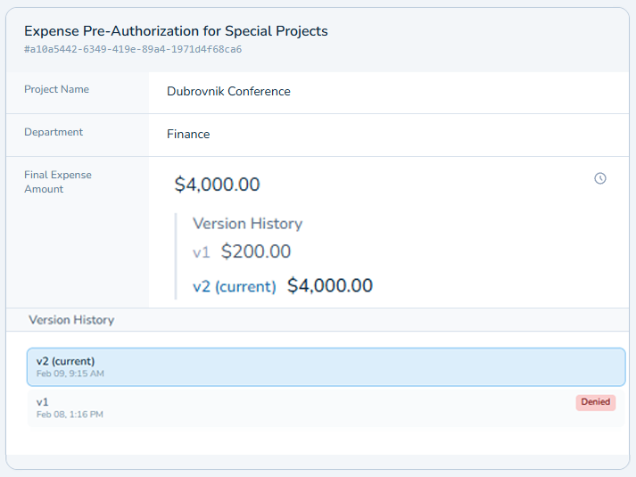636x477 pixels.
Task: Click the main $4,000.00 final expense value
Action: pyautogui.click(x=217, y=185)
